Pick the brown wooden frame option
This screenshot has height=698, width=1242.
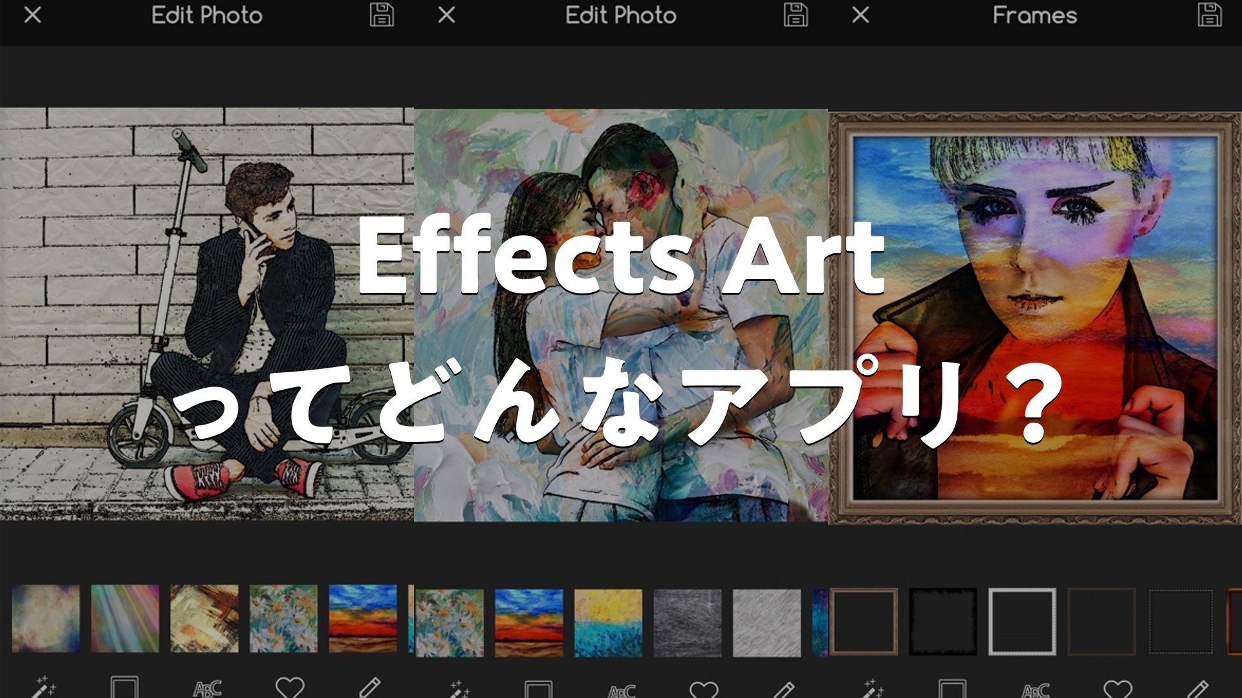tap(864, 622)
